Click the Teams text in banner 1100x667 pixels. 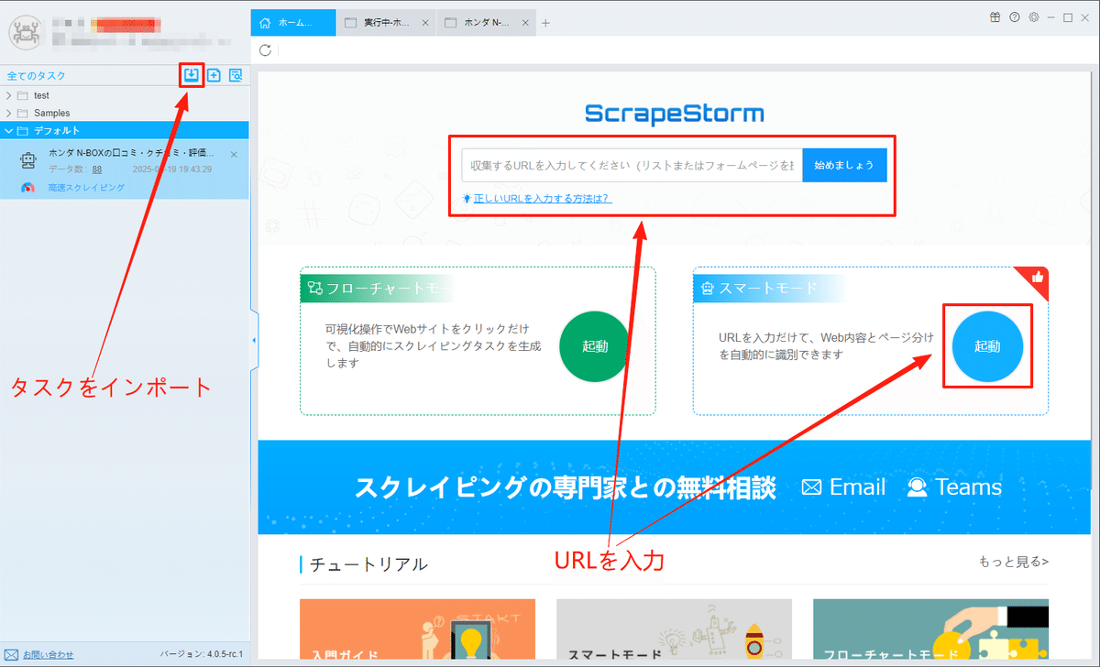pyautogui.click(x=968, y=487)
